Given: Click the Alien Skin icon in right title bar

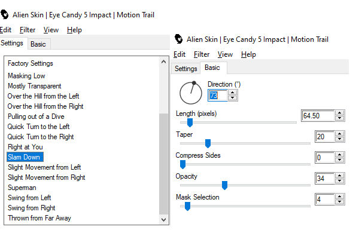Looking at the screenshot, I should pyautogui.click(x=178, y=39).
